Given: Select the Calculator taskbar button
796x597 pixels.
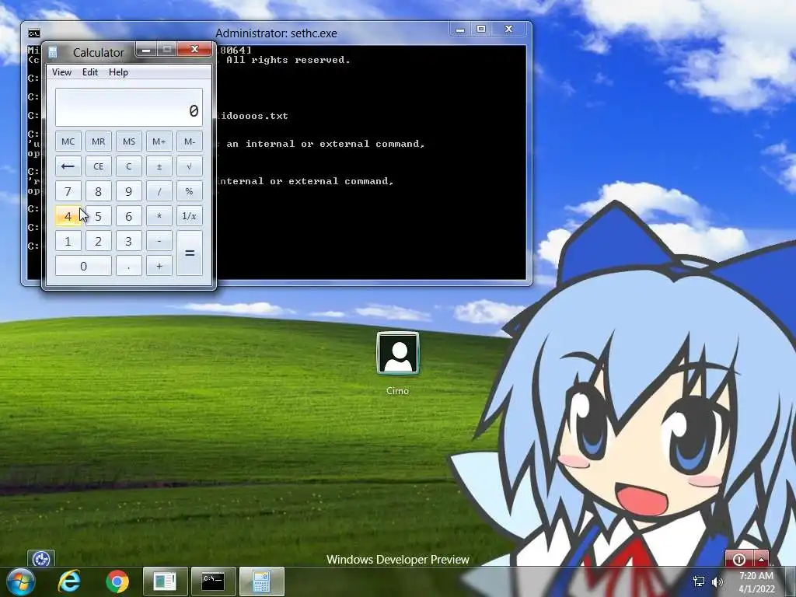Looking at the screenshot, I should (x=261, y=581).
